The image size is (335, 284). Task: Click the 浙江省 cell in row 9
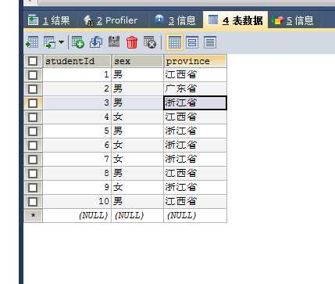[195, 188]
